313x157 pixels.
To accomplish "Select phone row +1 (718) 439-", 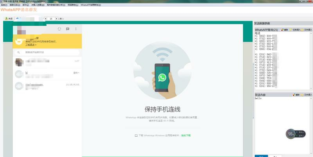I will tap(266, 65).
